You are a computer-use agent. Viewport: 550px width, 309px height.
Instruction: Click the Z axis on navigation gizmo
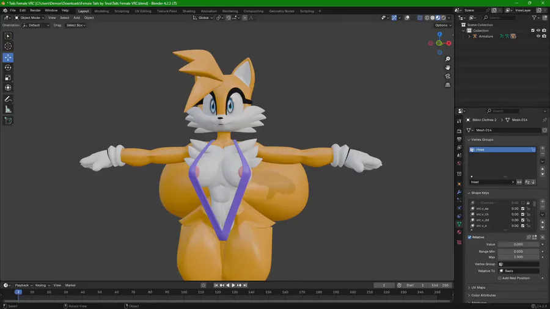click(439, 34)
